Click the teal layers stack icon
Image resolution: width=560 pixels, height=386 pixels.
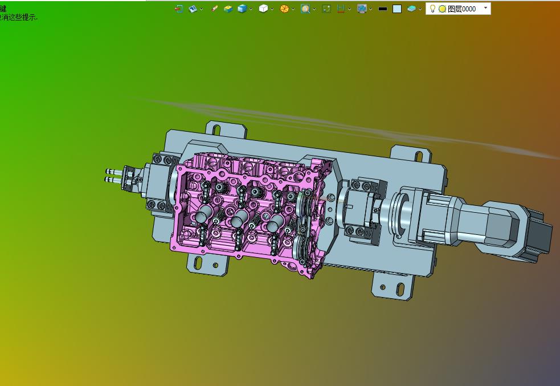(x=411, y=9)
